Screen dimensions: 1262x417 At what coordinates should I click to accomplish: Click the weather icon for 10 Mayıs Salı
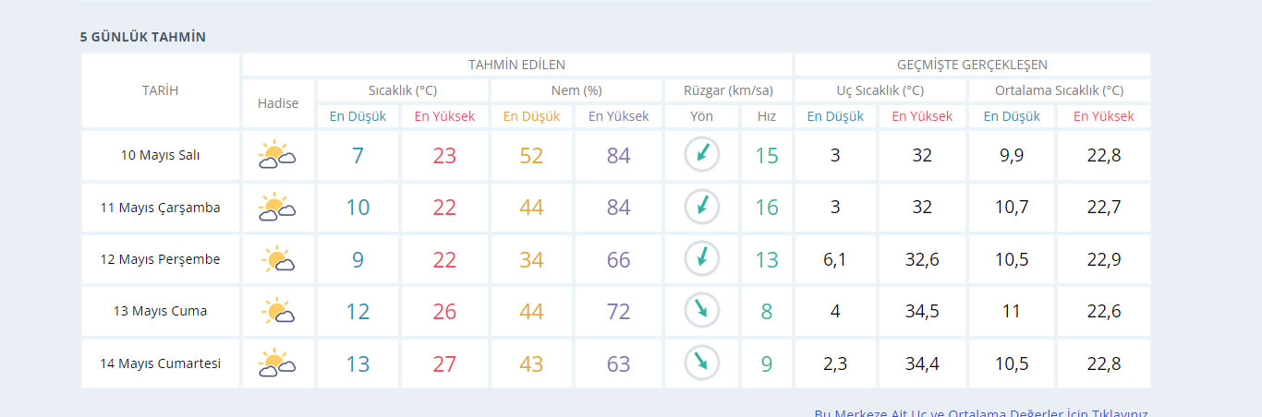click(277, 155)
